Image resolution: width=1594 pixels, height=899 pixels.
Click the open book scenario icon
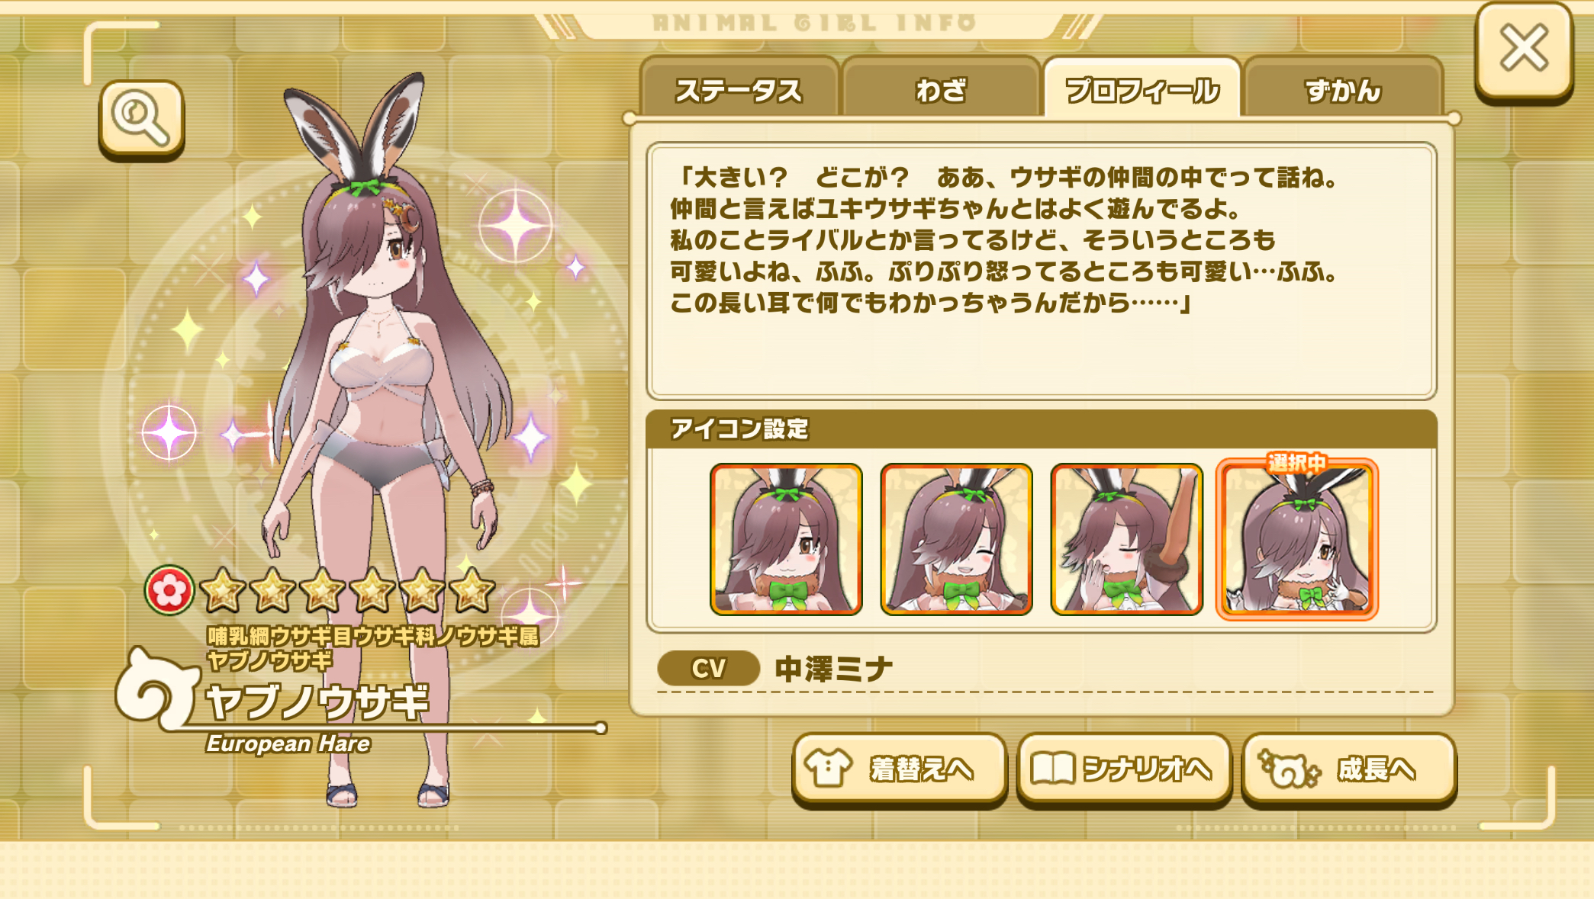pyautogui.click(x=1052, y=768)
